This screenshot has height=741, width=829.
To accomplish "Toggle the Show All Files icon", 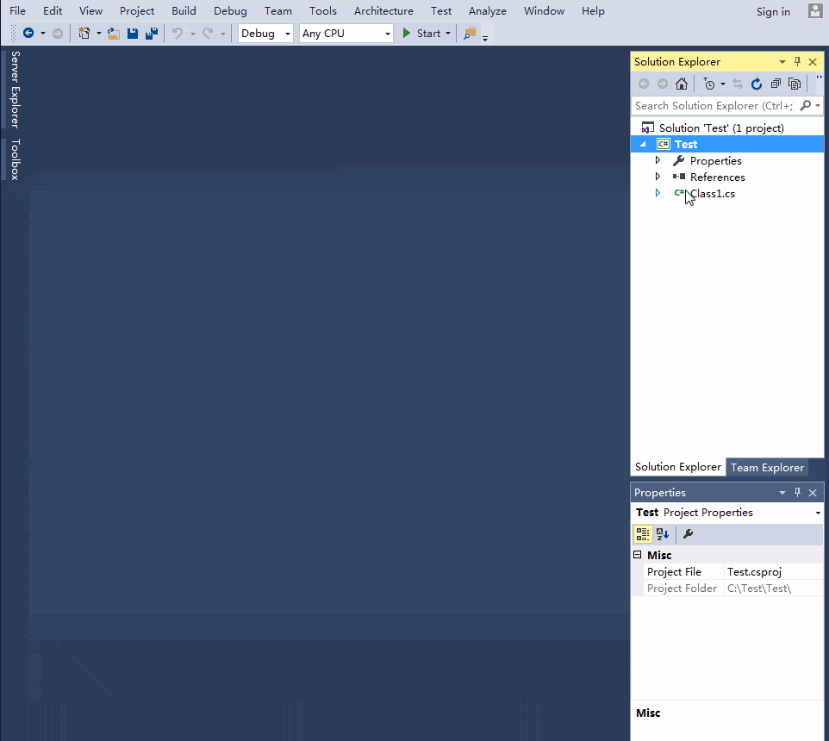I will point(795,84).
